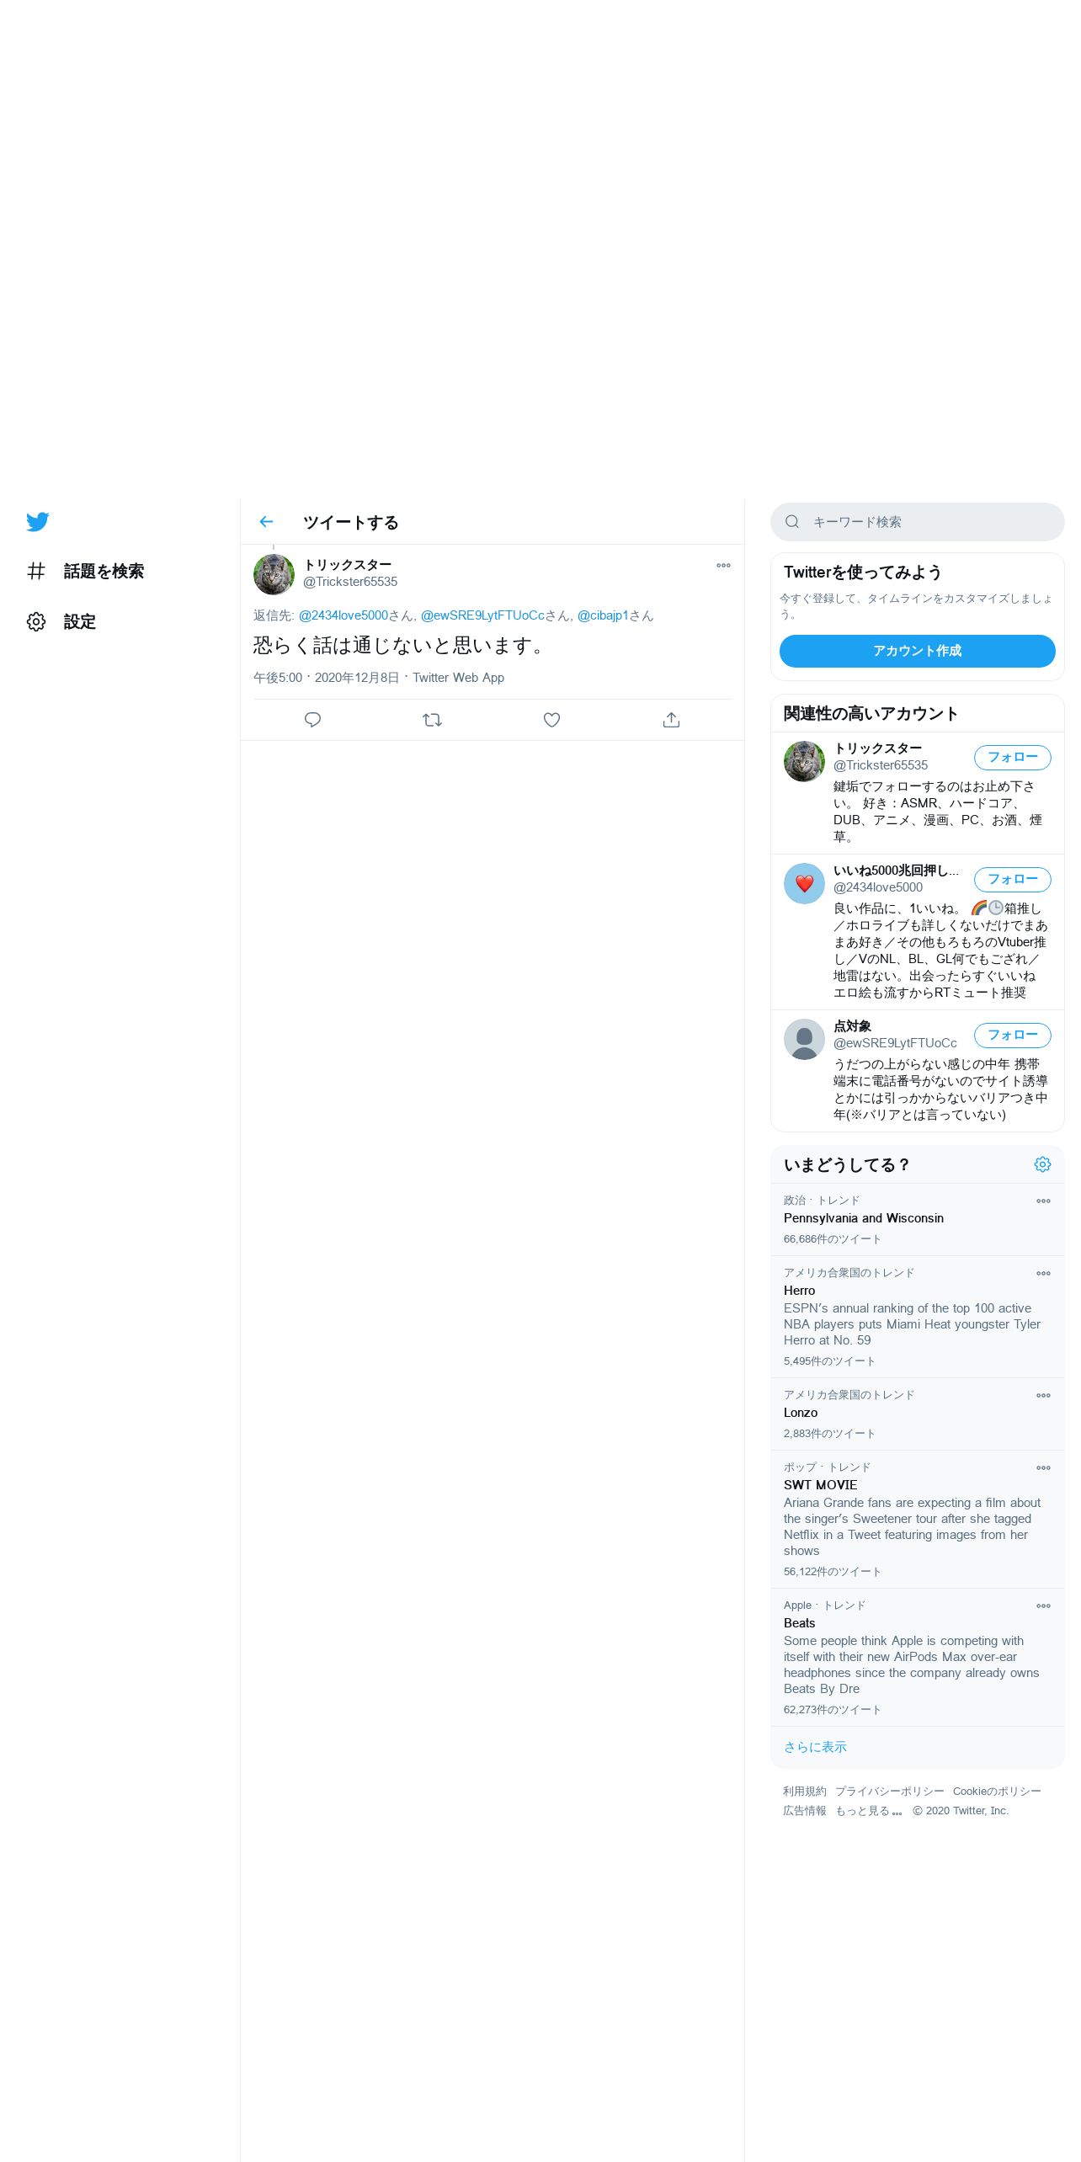The image size is (1081, 2162).
Task: Click the tweet author's cat avatar
Action: (x=274, y=574)
